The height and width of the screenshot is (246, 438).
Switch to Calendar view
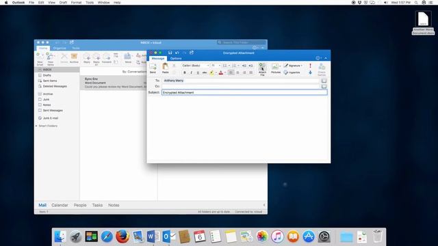tap(60, 205)
